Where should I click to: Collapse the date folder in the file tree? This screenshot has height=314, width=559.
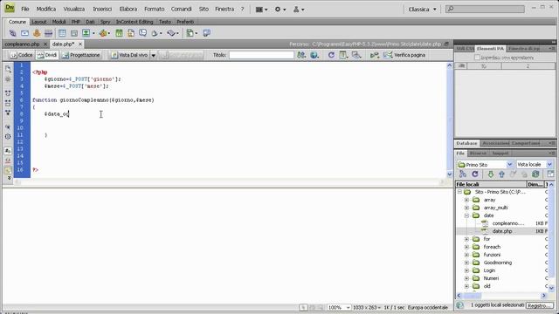(466, 215)
